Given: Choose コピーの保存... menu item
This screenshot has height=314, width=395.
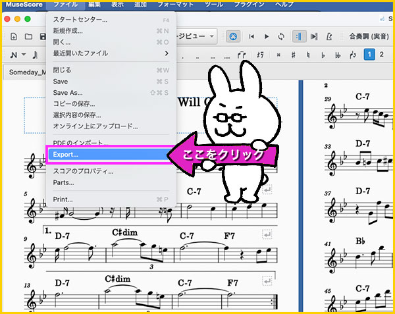Looking at the screenshot, I should [111, 104].
